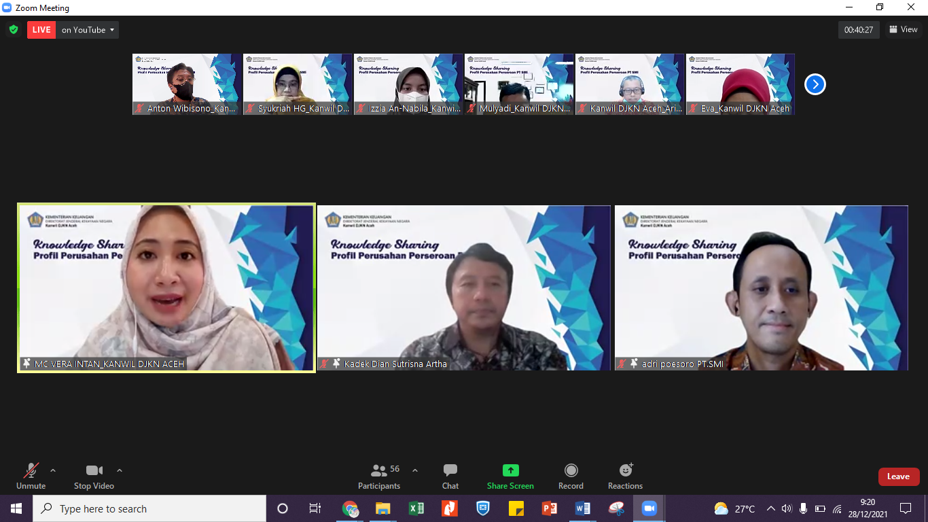Open the Reactions menu
The image size is (928, 522).
tap(625, 476)
